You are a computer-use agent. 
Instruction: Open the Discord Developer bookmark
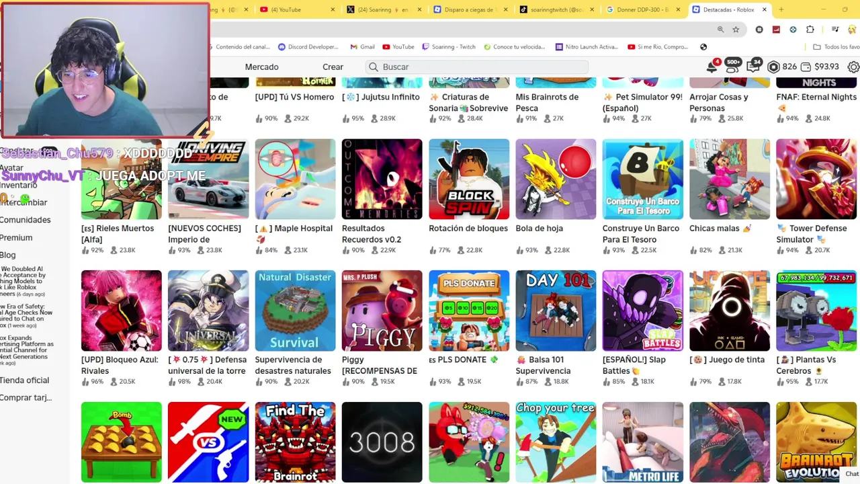[308, 47]
